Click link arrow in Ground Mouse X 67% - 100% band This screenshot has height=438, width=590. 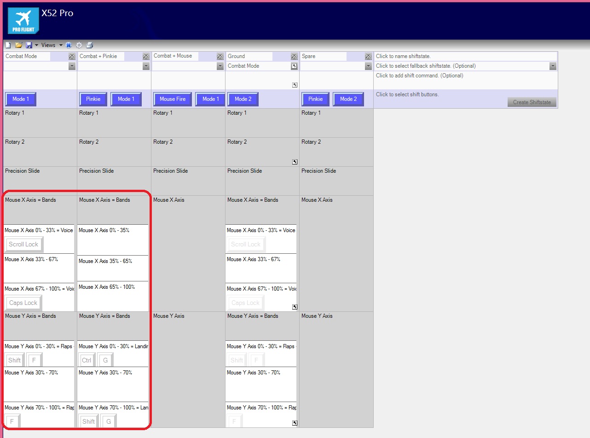click(x=295, y=307)
